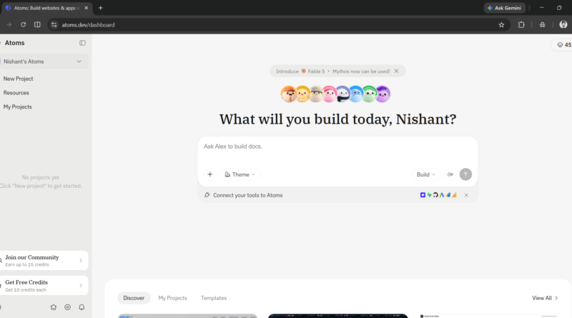Switch to the Discover tab
Viewport: 572px width, 318px height.
[x=134, y=298]
